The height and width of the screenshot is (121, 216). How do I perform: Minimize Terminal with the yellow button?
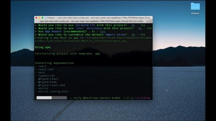click(x=39, y=18)
